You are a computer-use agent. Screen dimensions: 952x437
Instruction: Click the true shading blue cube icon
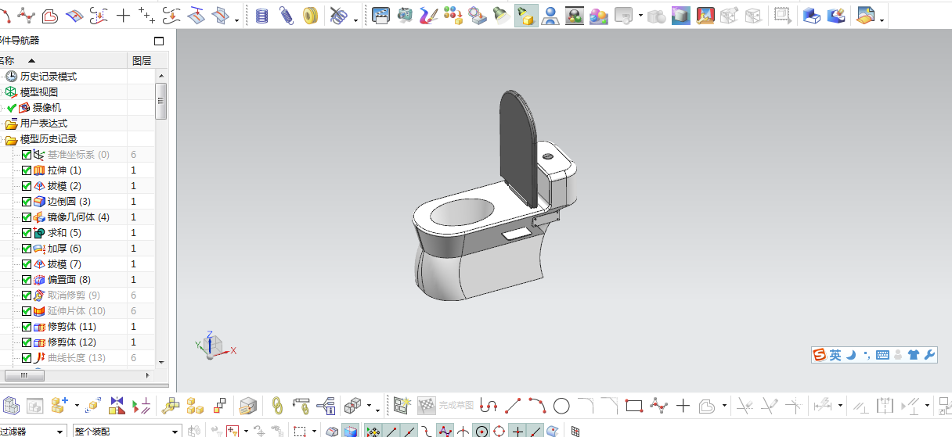[x=681, y=15]
